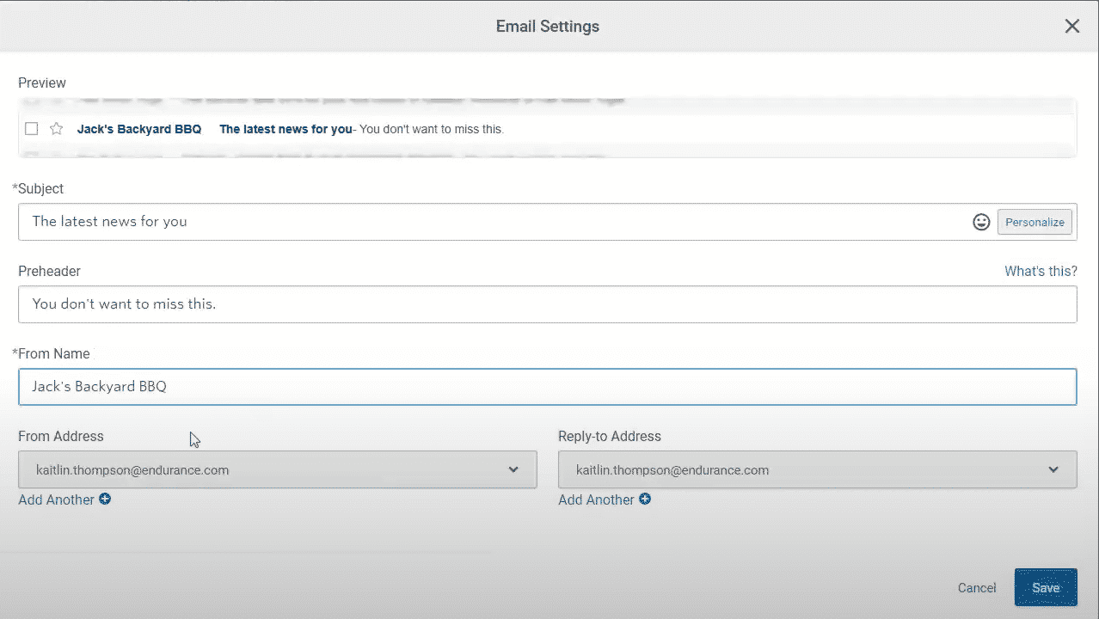Image resolution: width=1099 pixels, height=619 pixels.
Task: Click the Personalize button
Action: pos(1035,222)
